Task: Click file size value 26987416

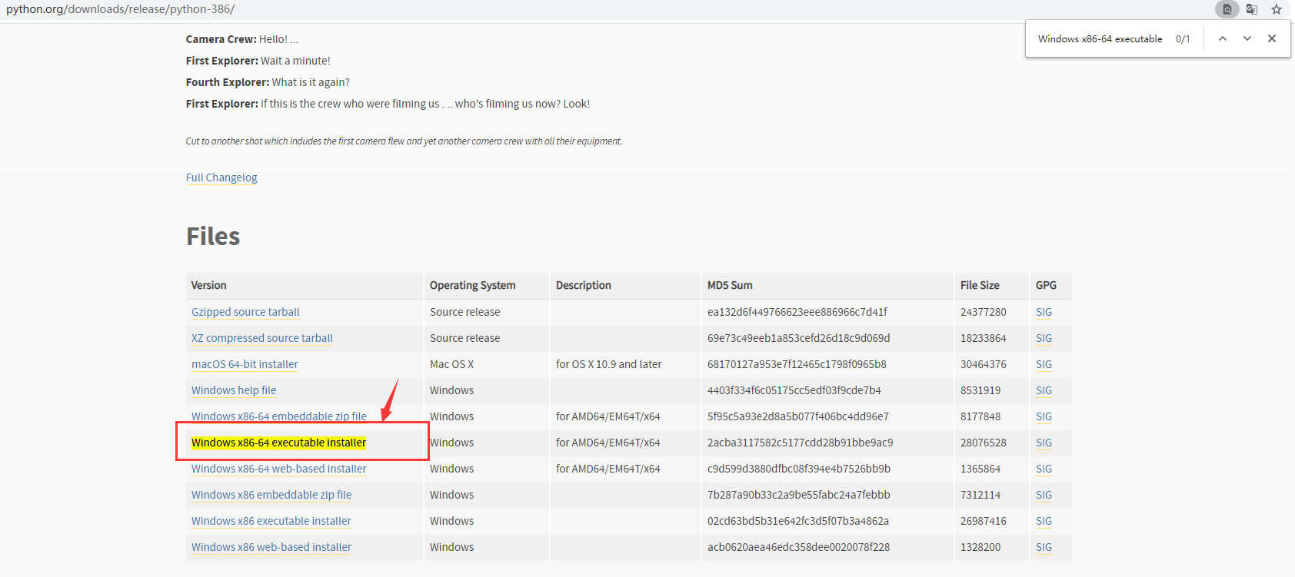Action: click(983, 521)
